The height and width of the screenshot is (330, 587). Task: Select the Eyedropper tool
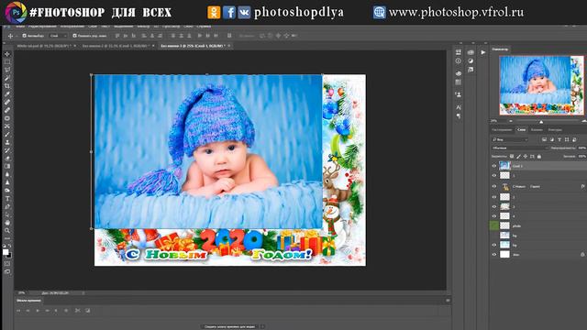[x=7, y=93]
